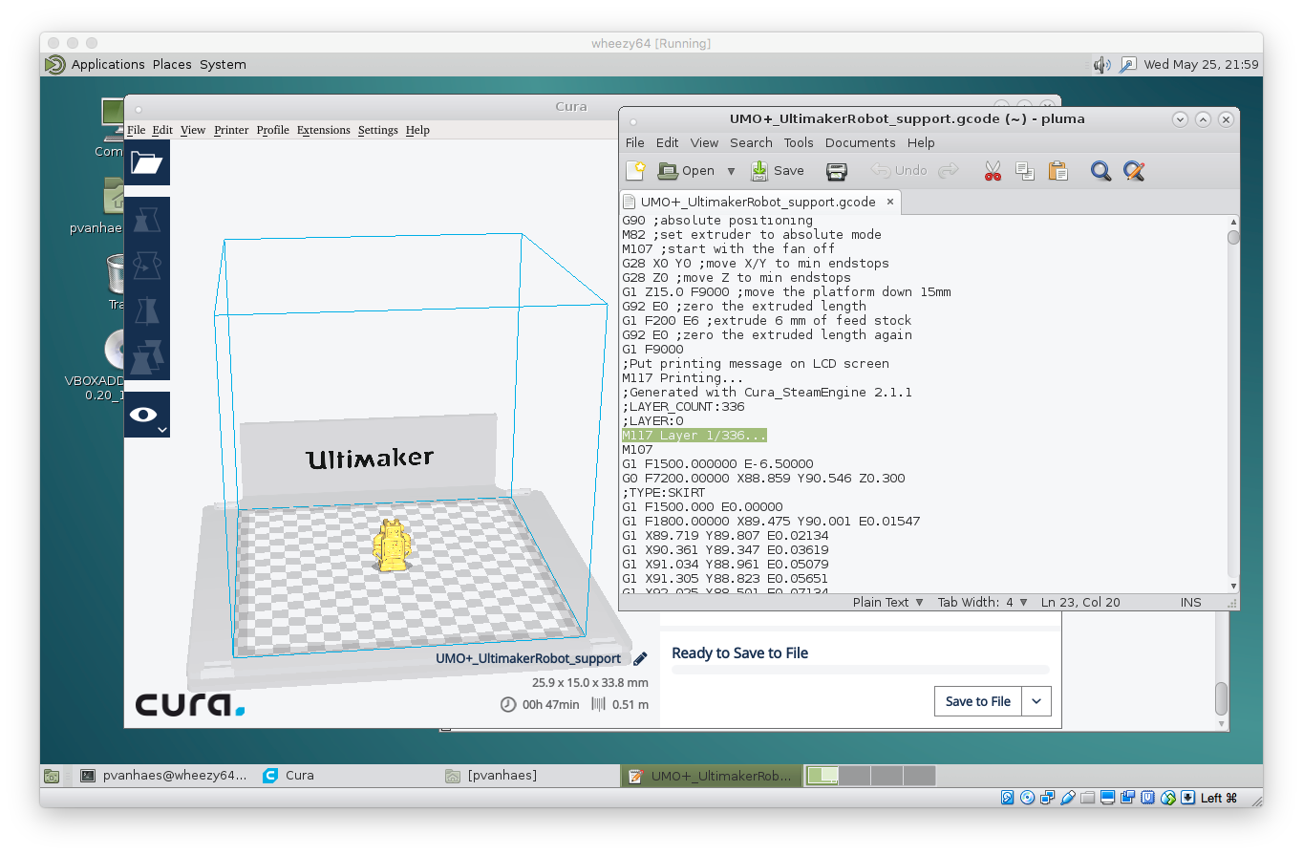Expand the Save to File dropdown arrow
The height and width of the screenshot is (855, 1303).
click(1036, 701)
